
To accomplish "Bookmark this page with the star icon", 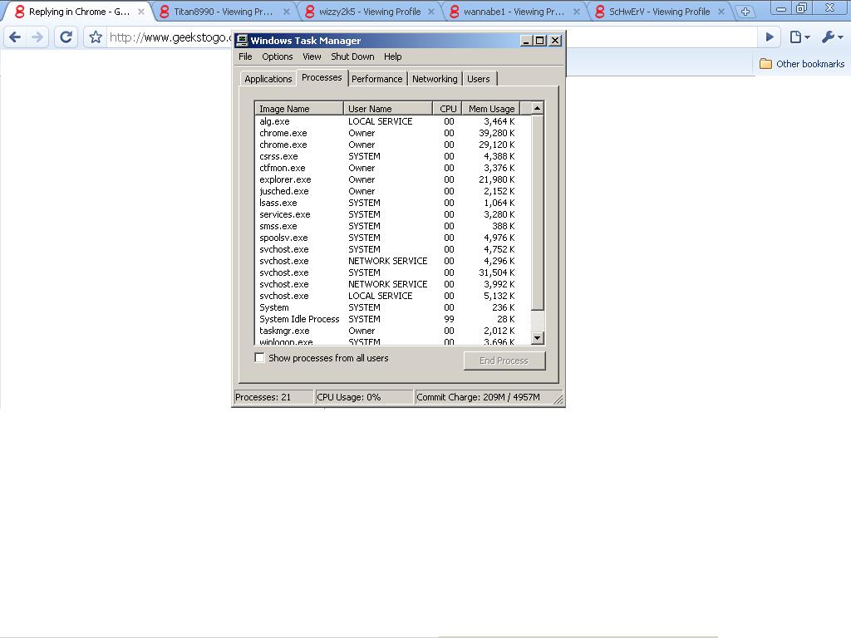I will coord(96,37).
